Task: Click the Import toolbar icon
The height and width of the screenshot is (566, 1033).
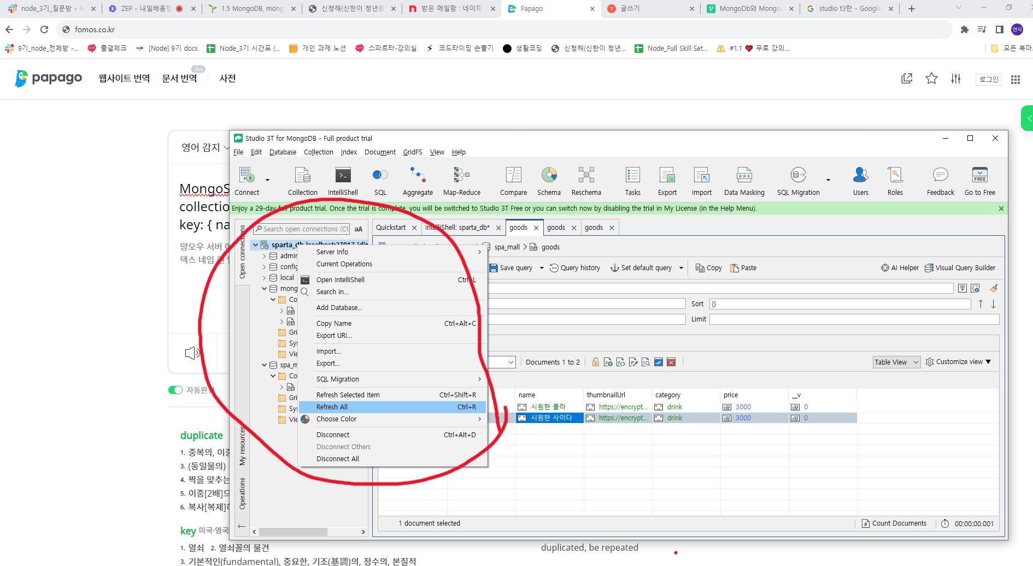Action: point(701,181)
